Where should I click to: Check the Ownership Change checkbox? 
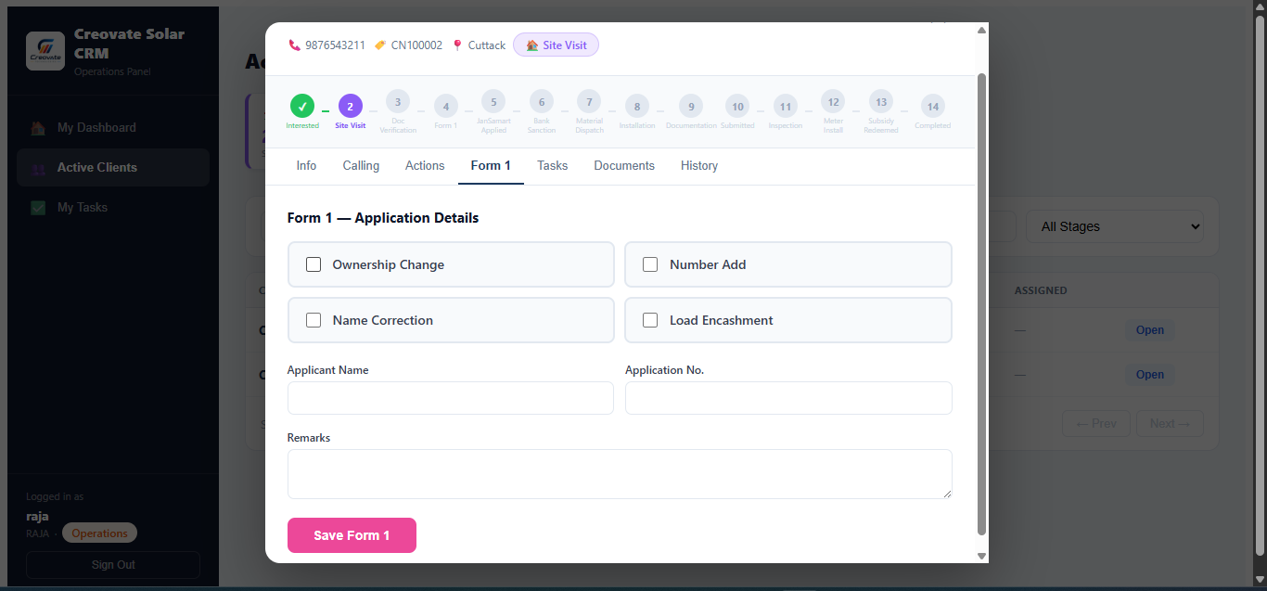(314, 264)
